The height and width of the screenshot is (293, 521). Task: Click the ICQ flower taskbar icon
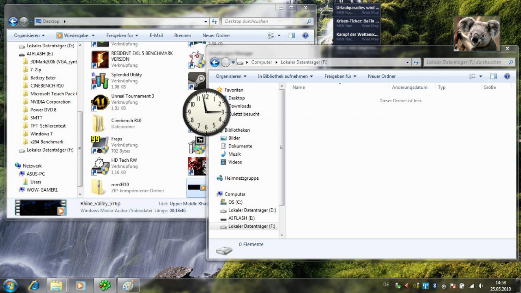pos(105,285)
